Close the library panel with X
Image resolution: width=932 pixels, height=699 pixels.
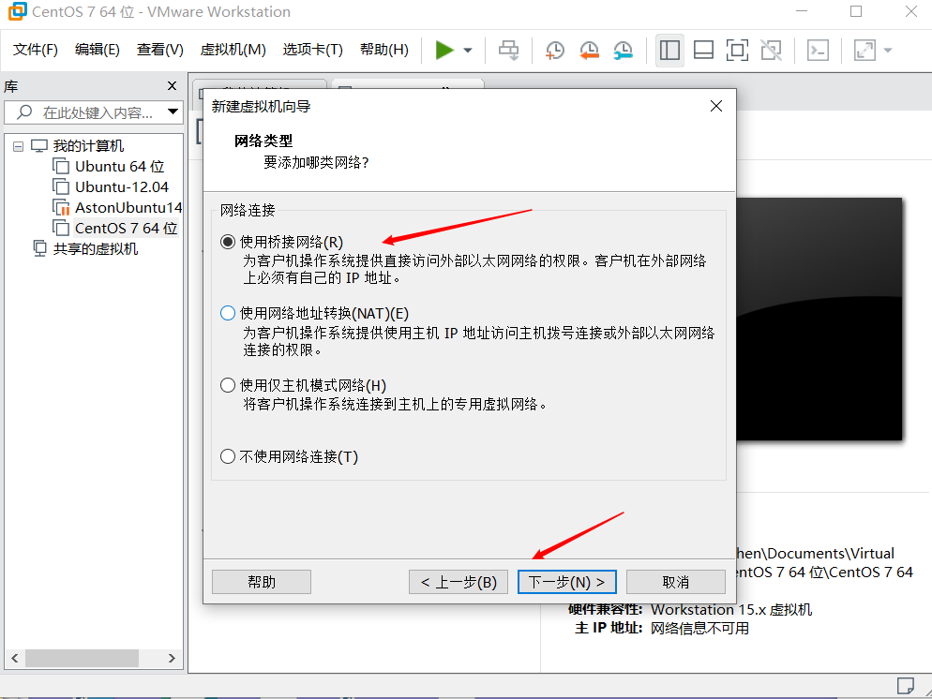[172, 86]
